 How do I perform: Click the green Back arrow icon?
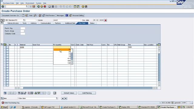pos(38,6)
